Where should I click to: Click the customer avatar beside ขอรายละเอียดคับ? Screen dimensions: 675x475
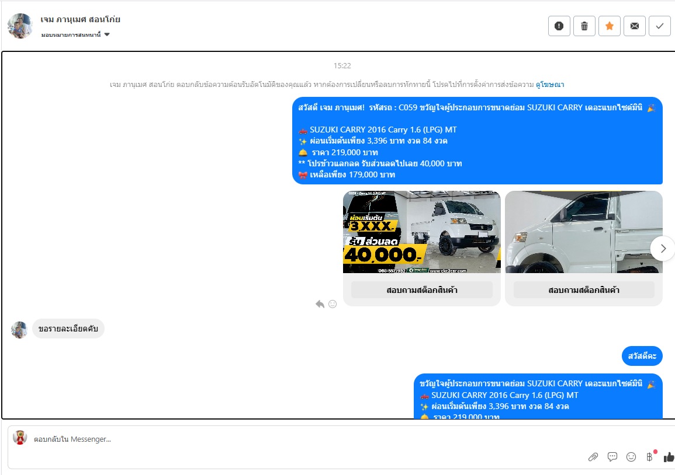[x=19, y=330]
